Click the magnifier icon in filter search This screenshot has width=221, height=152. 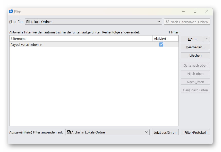[167, 22]
